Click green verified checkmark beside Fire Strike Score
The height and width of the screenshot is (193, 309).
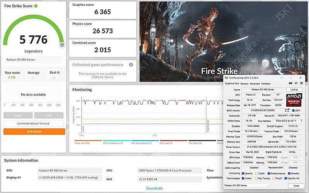[x=36, y=6]
